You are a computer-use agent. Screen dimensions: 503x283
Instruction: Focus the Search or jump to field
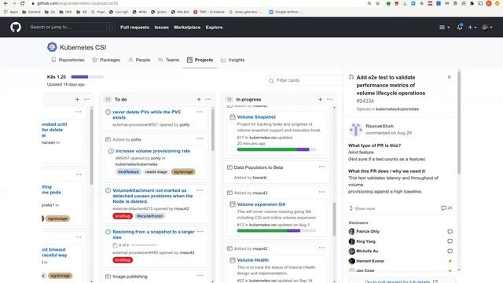[71, 28]
